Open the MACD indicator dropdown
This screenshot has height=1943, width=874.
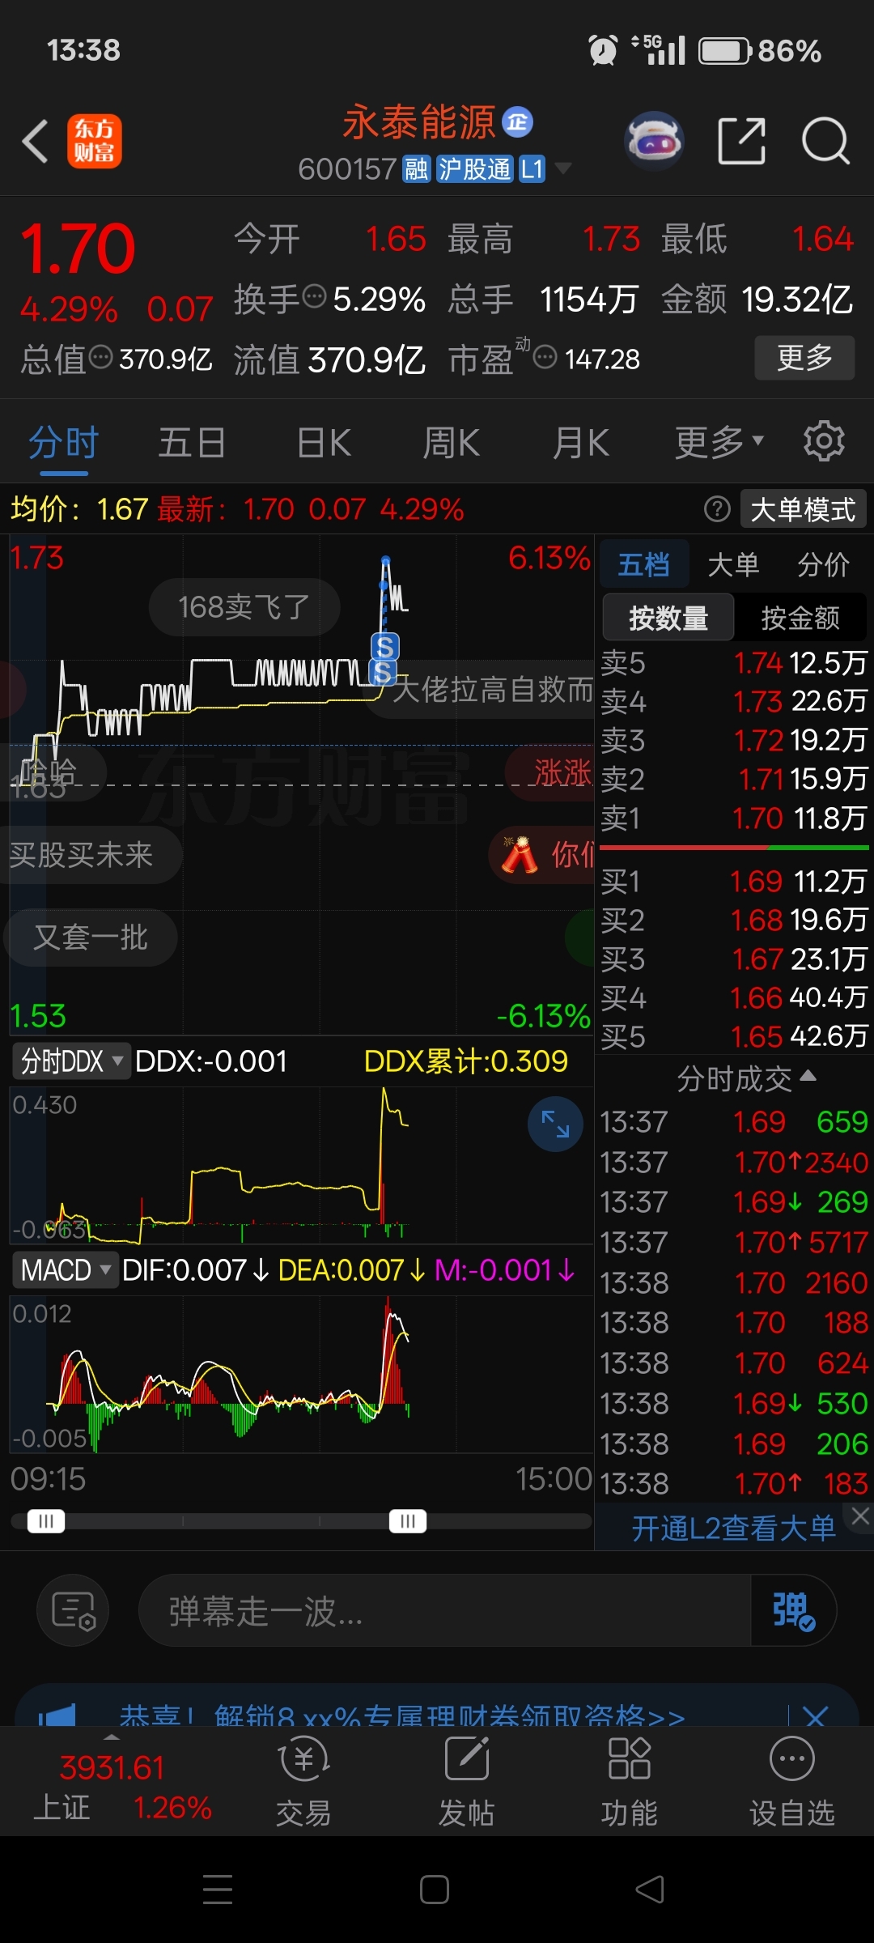65,1269
